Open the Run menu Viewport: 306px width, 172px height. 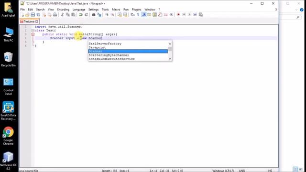coord(126,10)
